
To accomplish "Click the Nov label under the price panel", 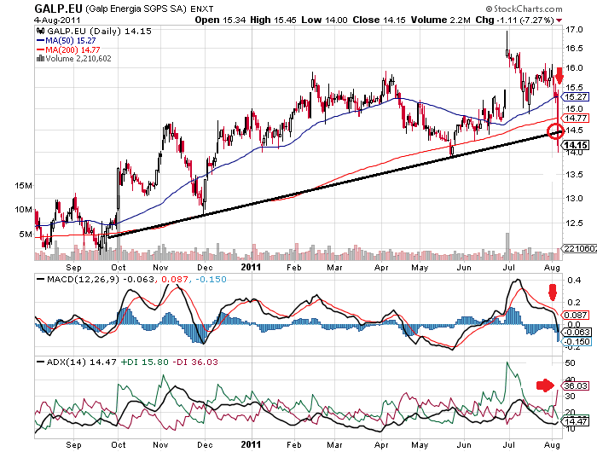I will tap(160, 267).
